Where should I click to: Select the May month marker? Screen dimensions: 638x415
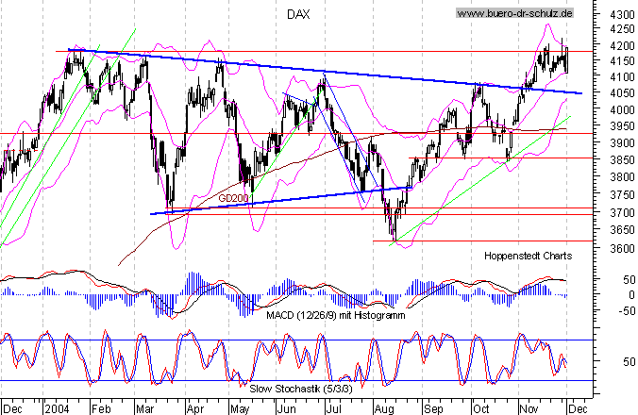pyautogui.click(x=241, y=408)
